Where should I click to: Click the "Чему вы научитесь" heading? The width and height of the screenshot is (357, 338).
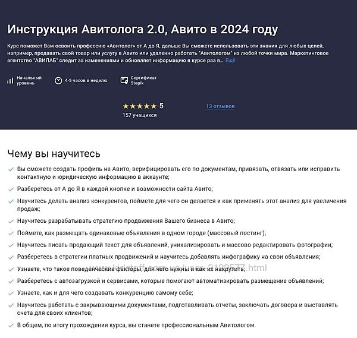pos(54,154)
